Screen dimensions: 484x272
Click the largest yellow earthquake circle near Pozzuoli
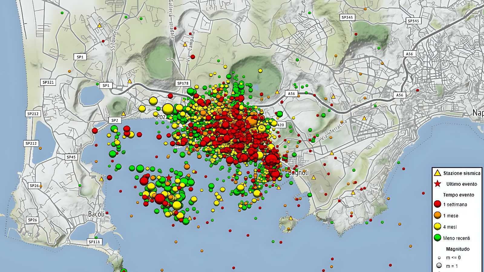(168, 108)
